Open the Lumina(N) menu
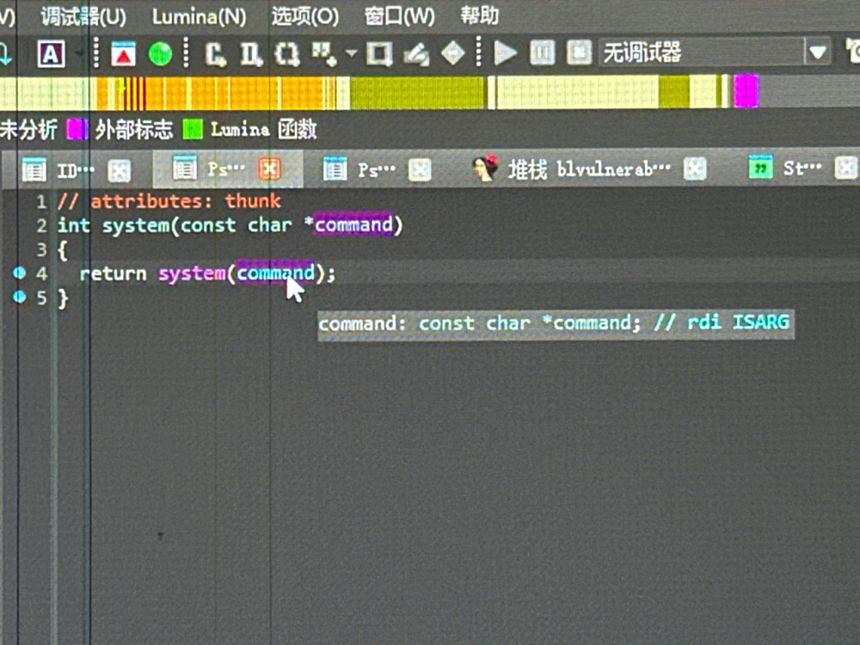860x645 pixels. [199, 16]
